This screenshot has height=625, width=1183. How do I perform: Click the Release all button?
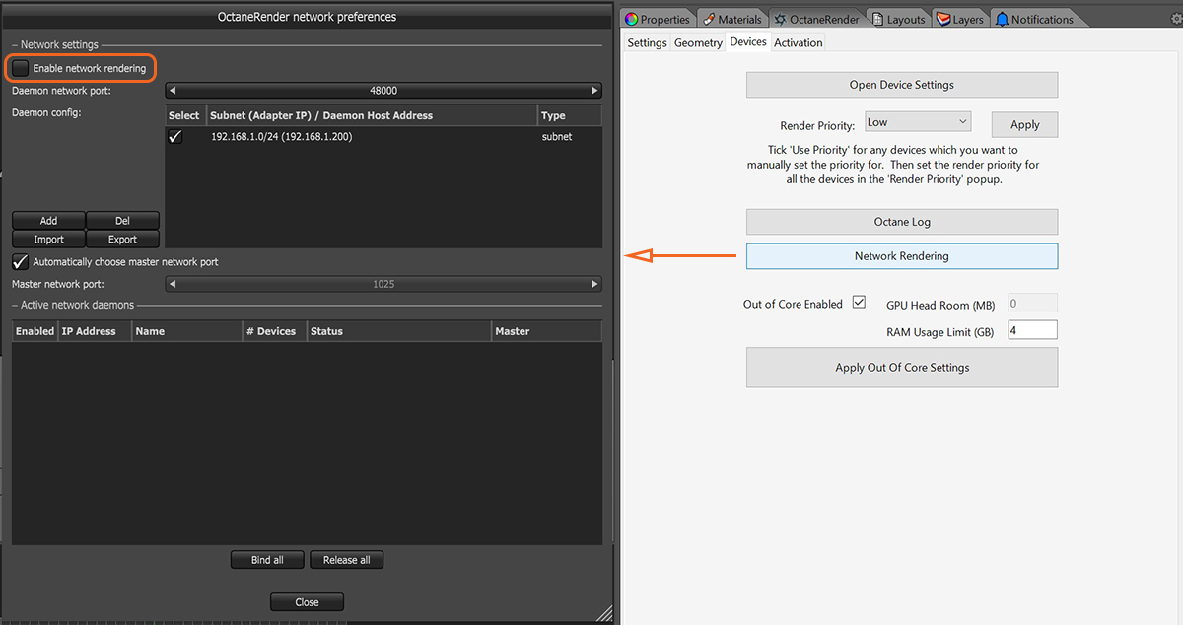(346, 560)
